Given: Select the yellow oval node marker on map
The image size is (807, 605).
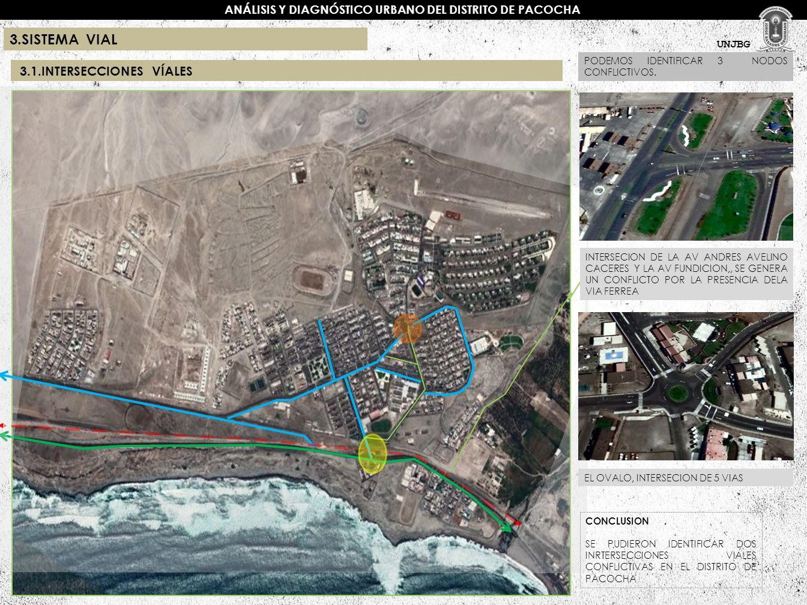Looking at the screenshot, I should pyautogui.click(x=372, y=454).
